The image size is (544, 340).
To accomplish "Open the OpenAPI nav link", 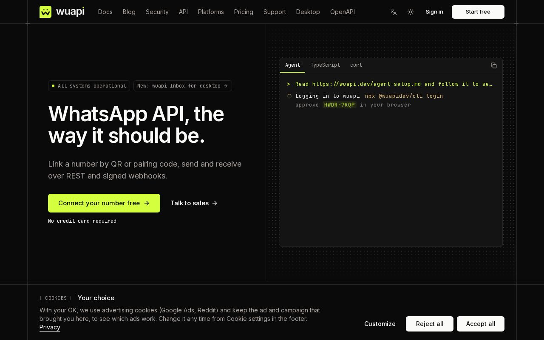I will [343, 12].
